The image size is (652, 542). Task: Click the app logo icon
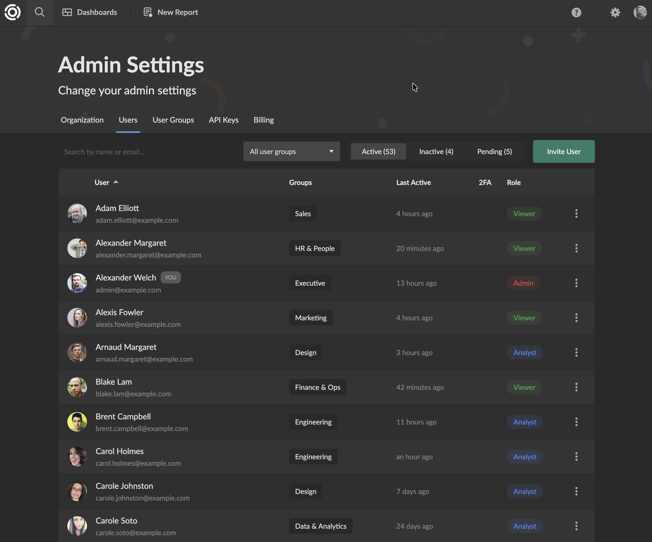(x=12, y=12)
